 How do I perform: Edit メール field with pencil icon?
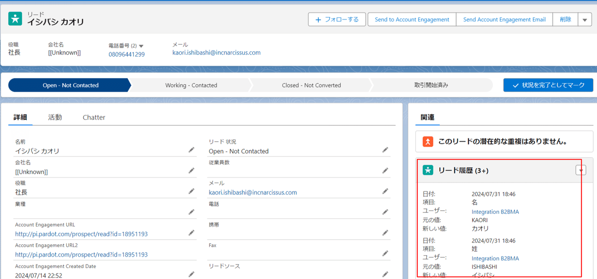(x=385, y=191)
